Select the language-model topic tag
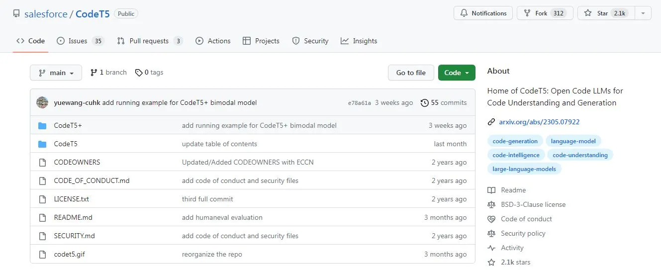 tap(573, 141)
